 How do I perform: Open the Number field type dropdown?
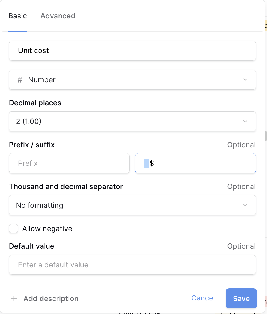(132, 80)
